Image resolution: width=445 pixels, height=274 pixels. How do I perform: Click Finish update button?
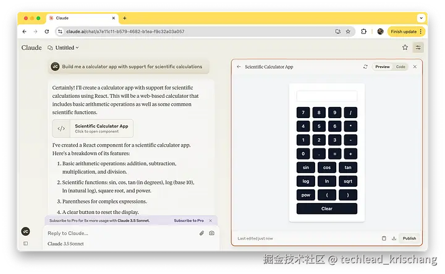pyautogui.click(x=404, y=32)
